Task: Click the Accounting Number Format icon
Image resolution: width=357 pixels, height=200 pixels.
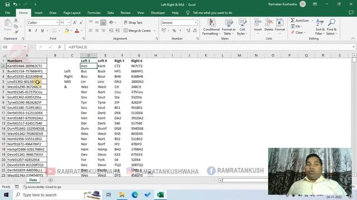Action: tap(163, 31)
